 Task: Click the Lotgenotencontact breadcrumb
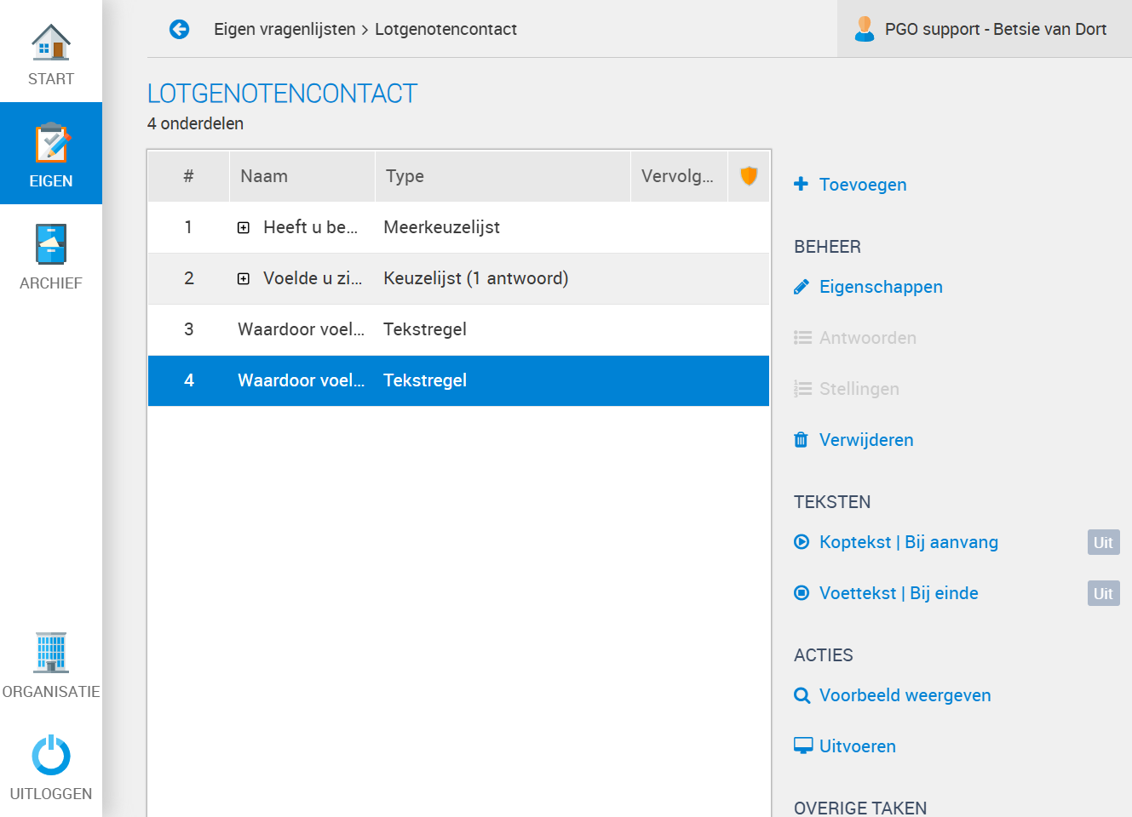click(x=445, y=29)
